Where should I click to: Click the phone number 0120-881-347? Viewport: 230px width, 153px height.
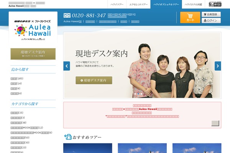[89, 15]
